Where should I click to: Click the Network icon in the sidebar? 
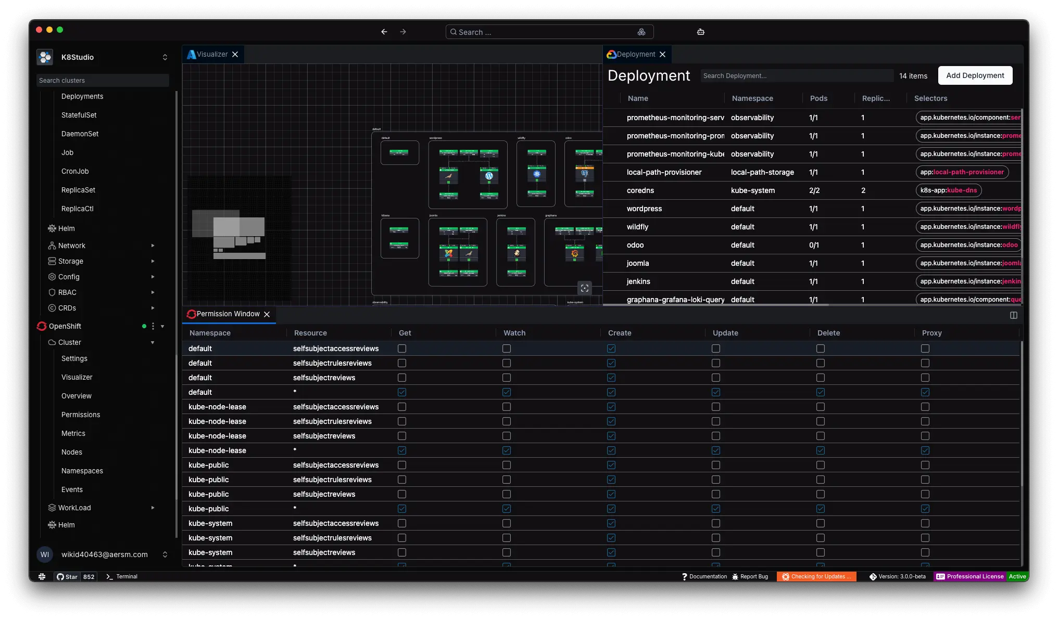[52, 246]
